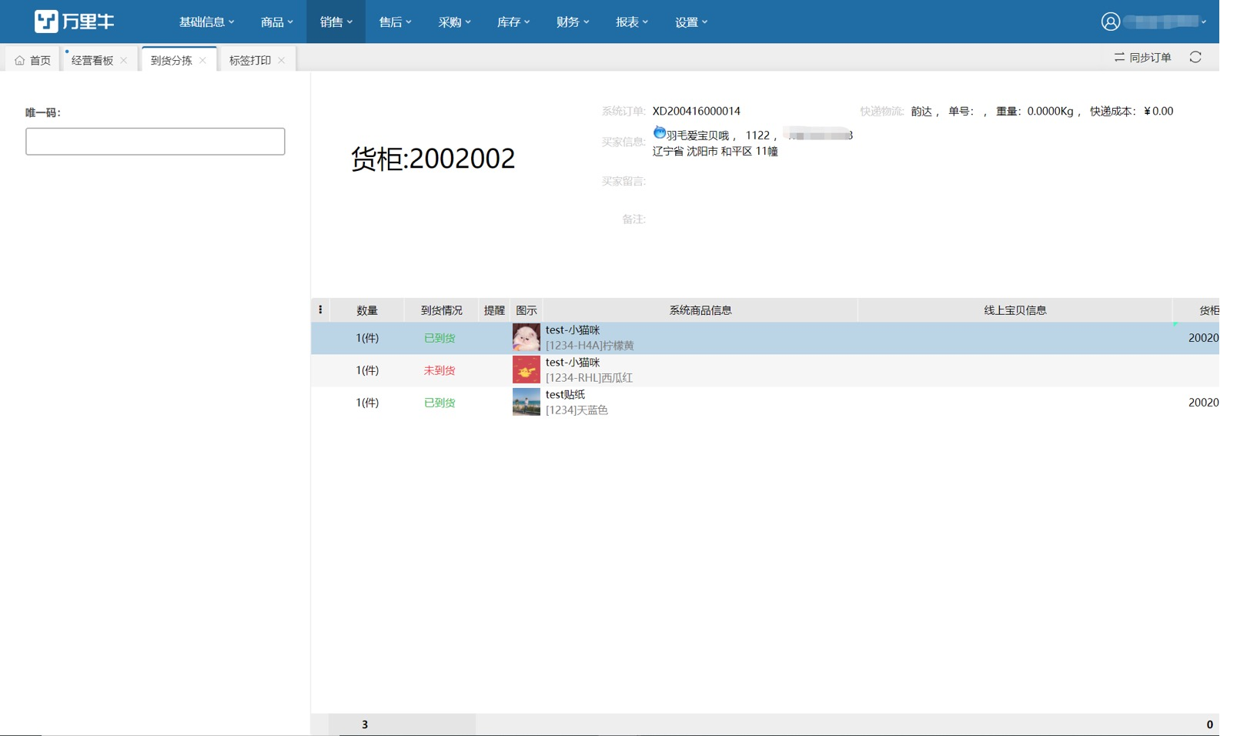The image size is (1247, 736).
Task: Click the 系统商品信息 column header
Action: [700, 310]
